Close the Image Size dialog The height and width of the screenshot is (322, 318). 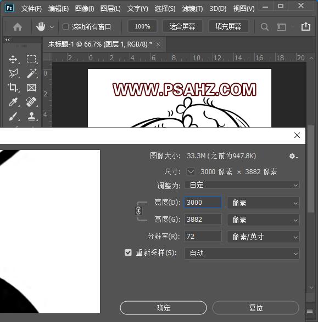pyautogui.click(x=297, y=135)
